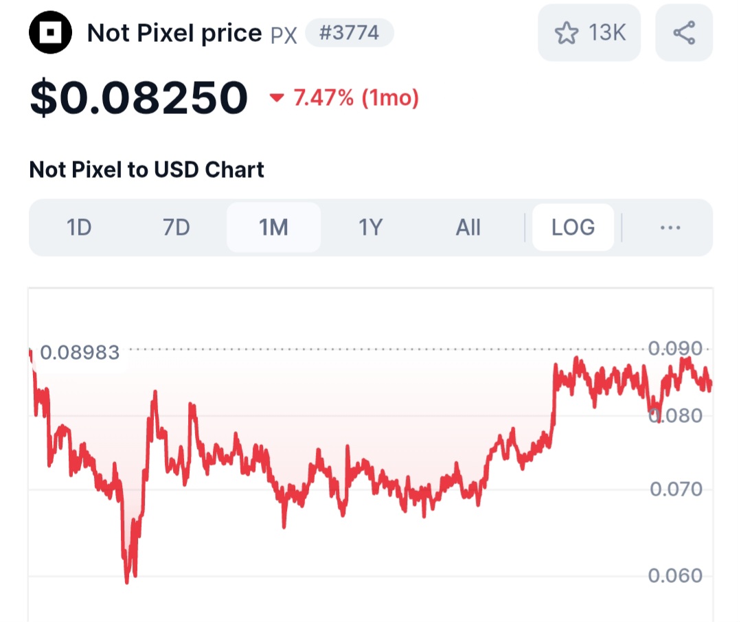The image size is (741, 622).
Task: Click the Not Pixel price title
Action: pos(174,33)
